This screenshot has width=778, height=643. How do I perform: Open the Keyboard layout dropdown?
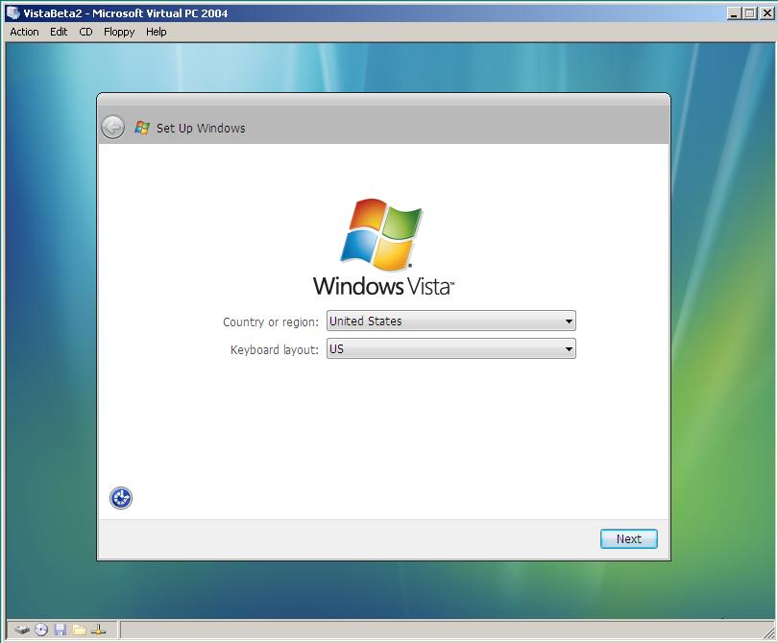coord(451,348)
